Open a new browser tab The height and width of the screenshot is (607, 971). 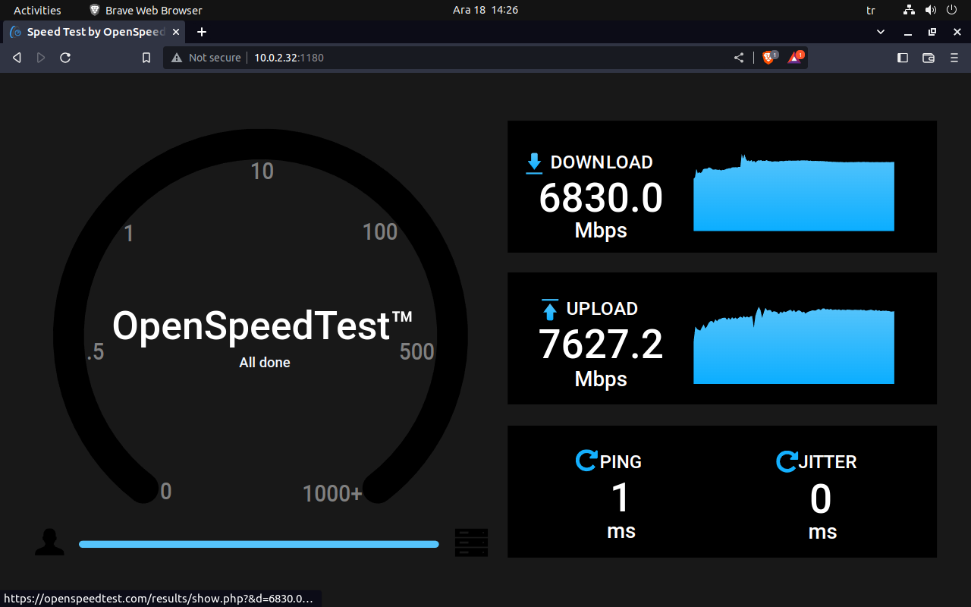202,32
